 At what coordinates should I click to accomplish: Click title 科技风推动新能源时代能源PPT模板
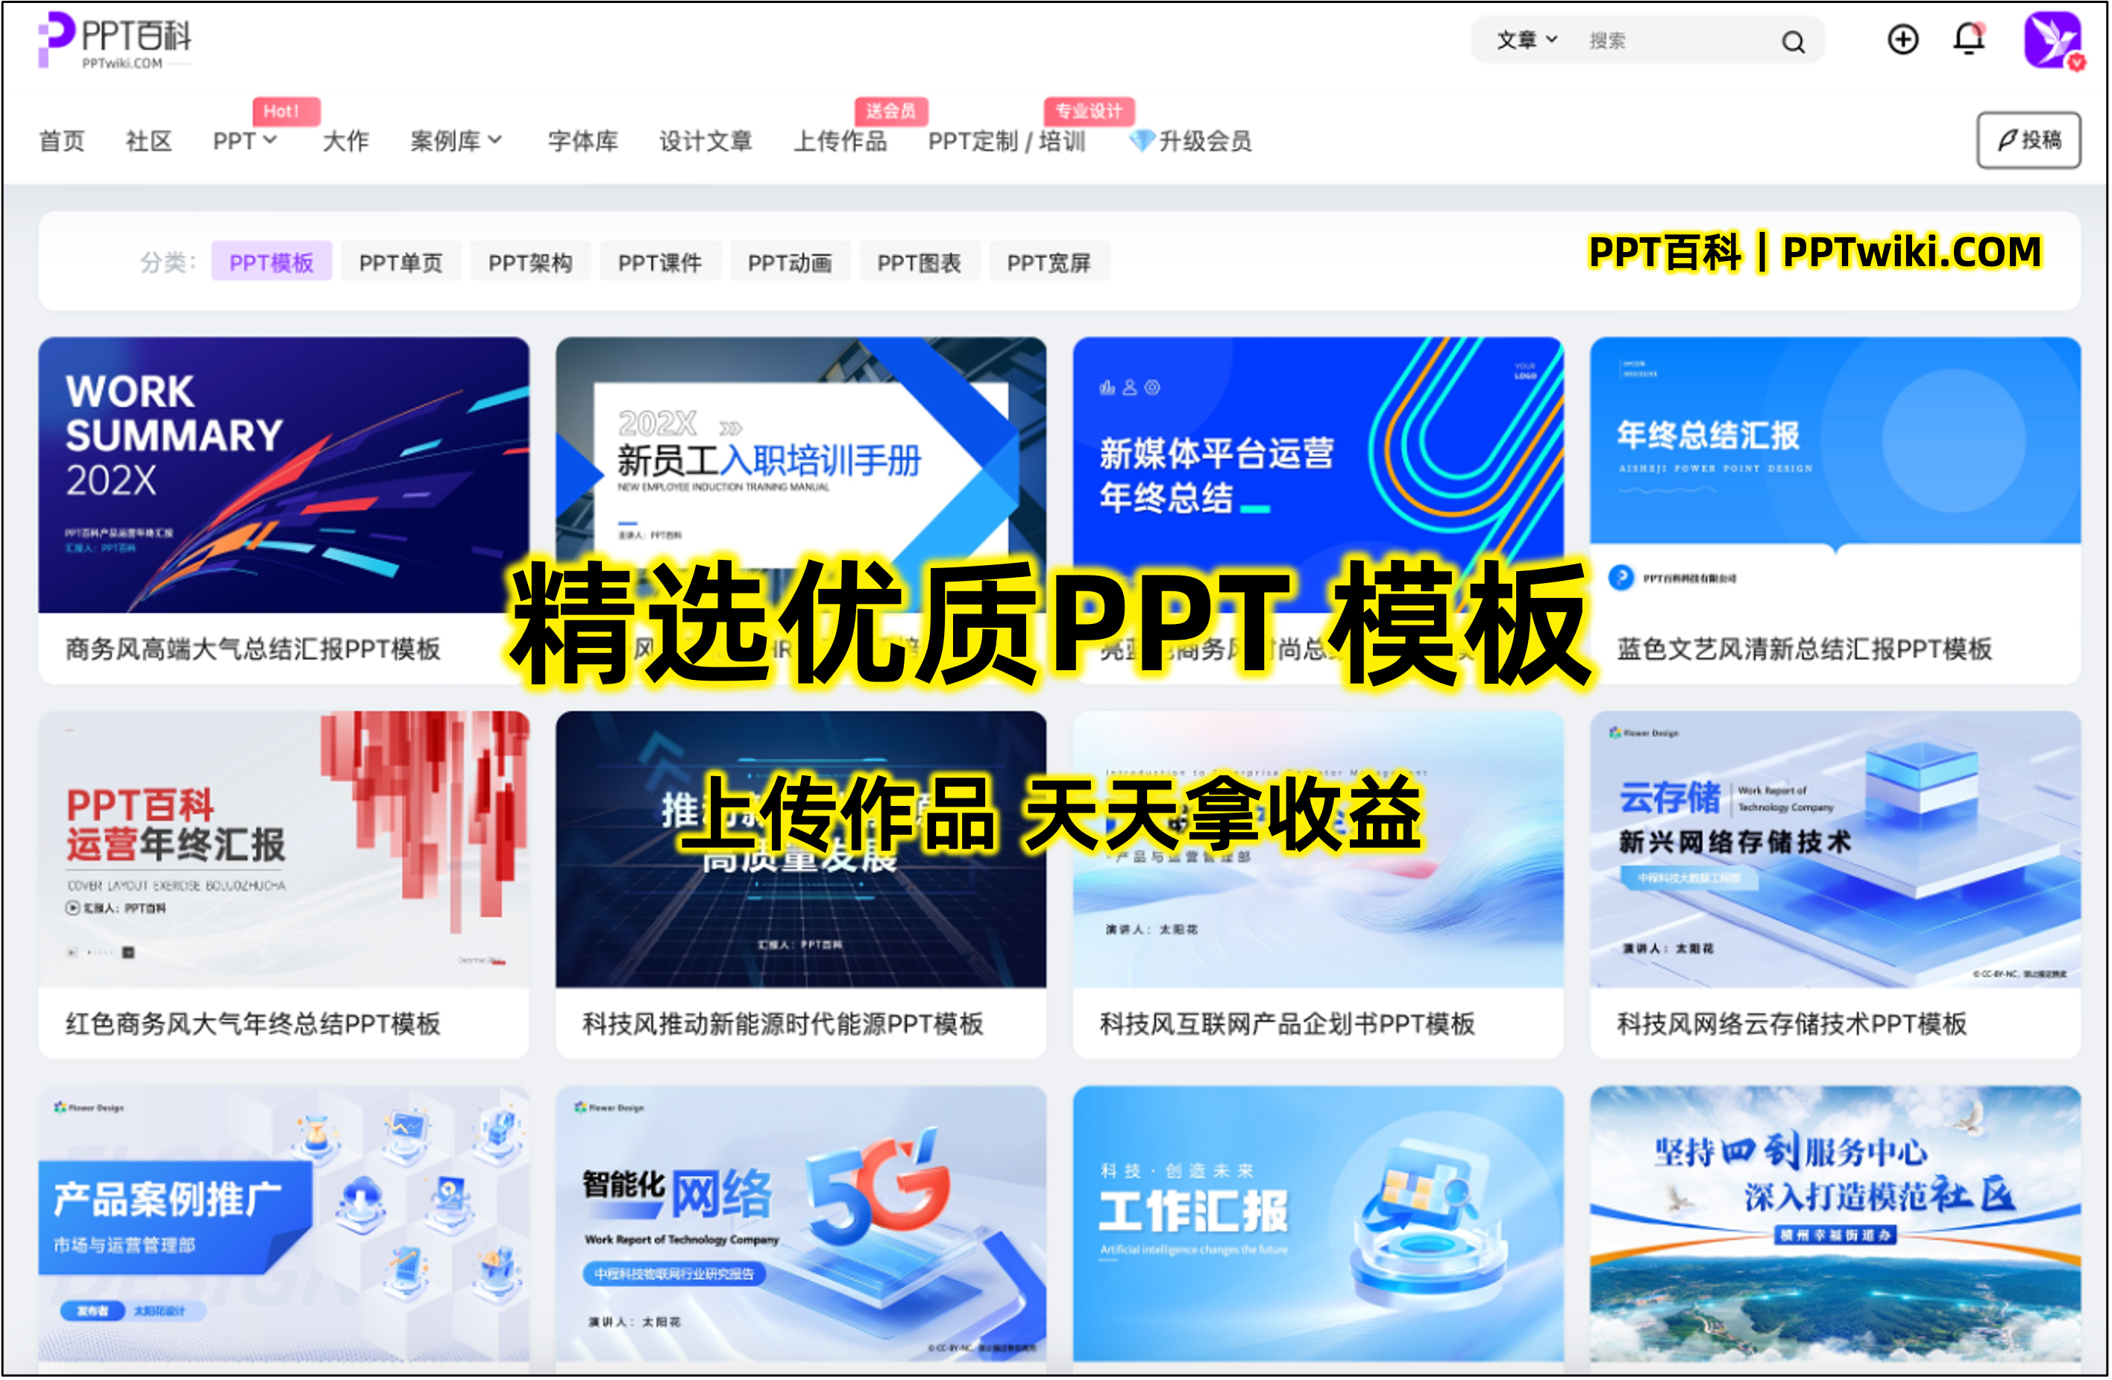(783, 1024)
